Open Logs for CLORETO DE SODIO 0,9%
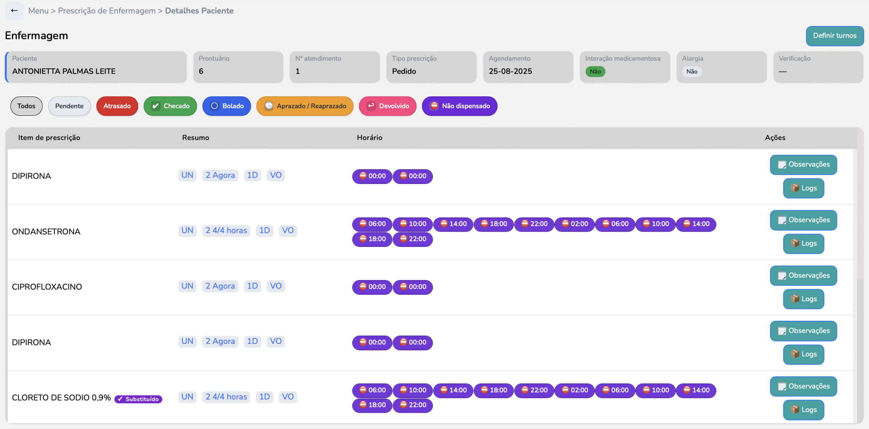This screenshot has height=429, width=869. click(x=803, y=410)
